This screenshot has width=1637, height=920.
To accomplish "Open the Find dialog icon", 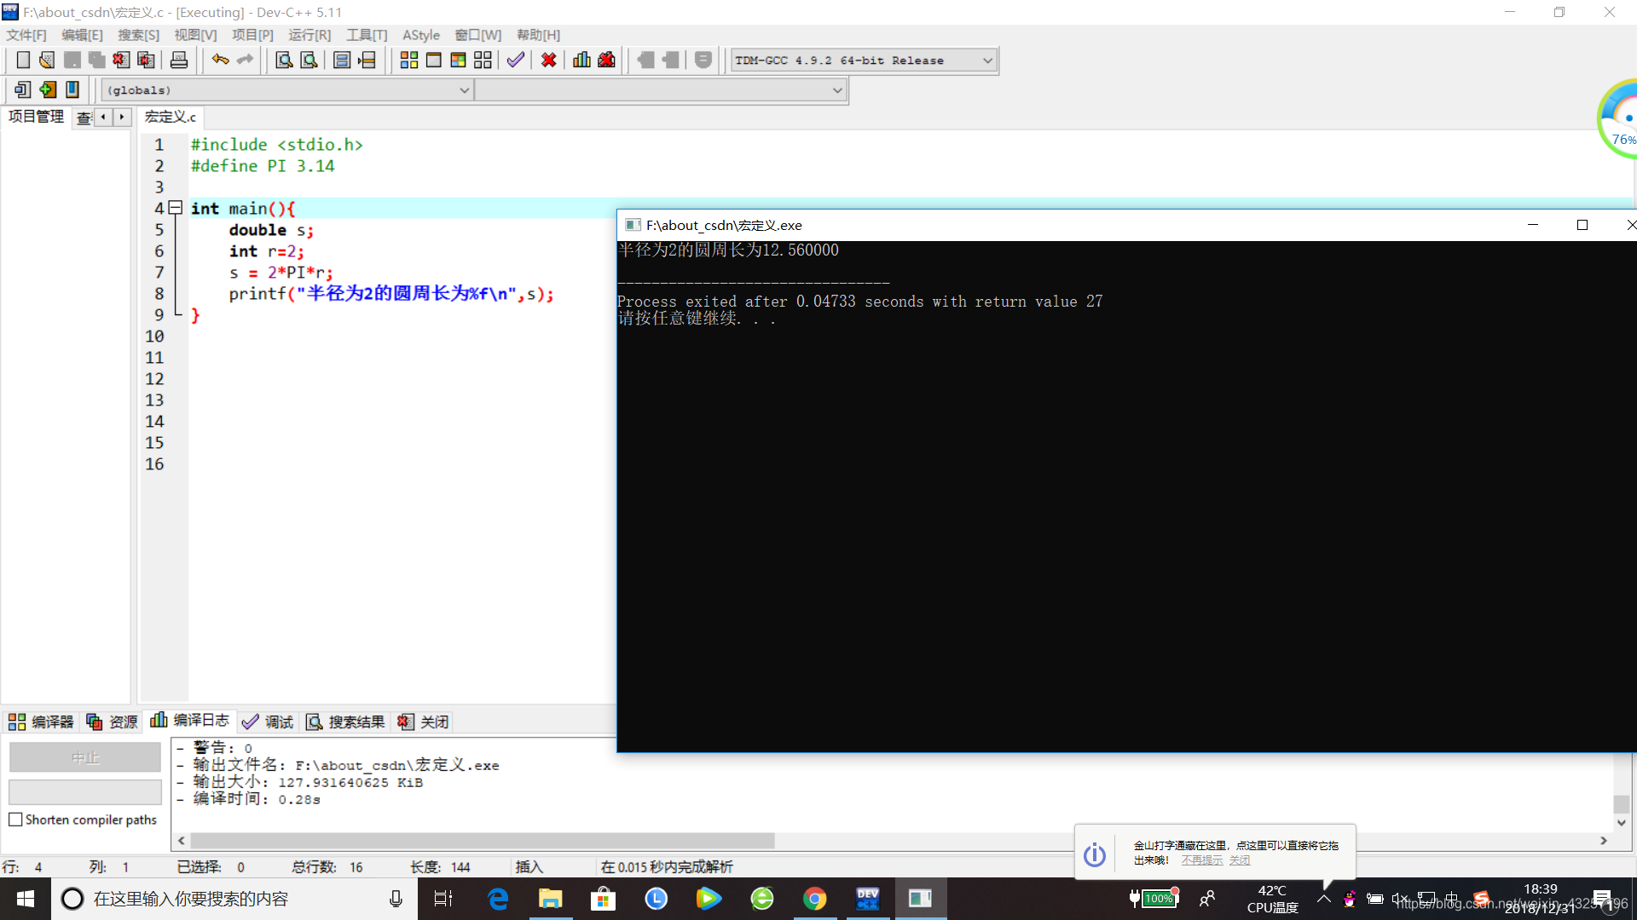I will (284, 60).
